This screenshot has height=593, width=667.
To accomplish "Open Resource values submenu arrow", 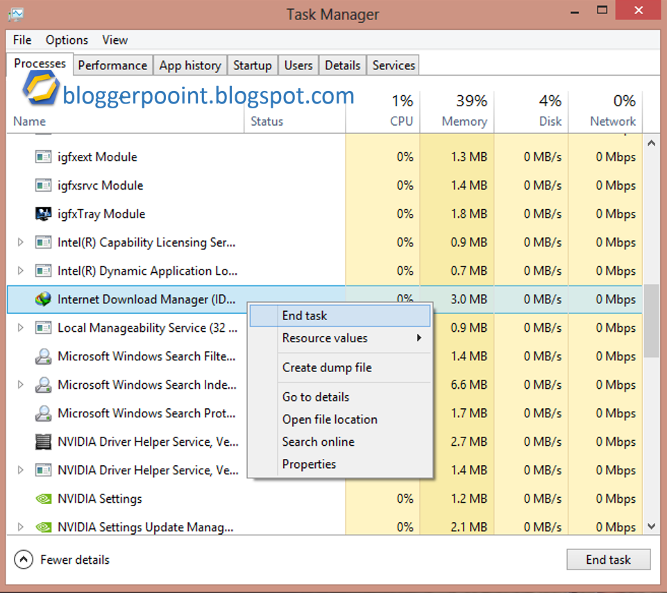I will click(419, 338).
